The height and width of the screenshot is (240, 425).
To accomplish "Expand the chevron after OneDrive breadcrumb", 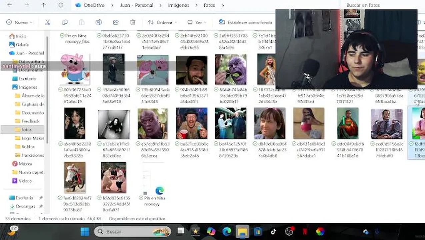I will coord(112,5).
